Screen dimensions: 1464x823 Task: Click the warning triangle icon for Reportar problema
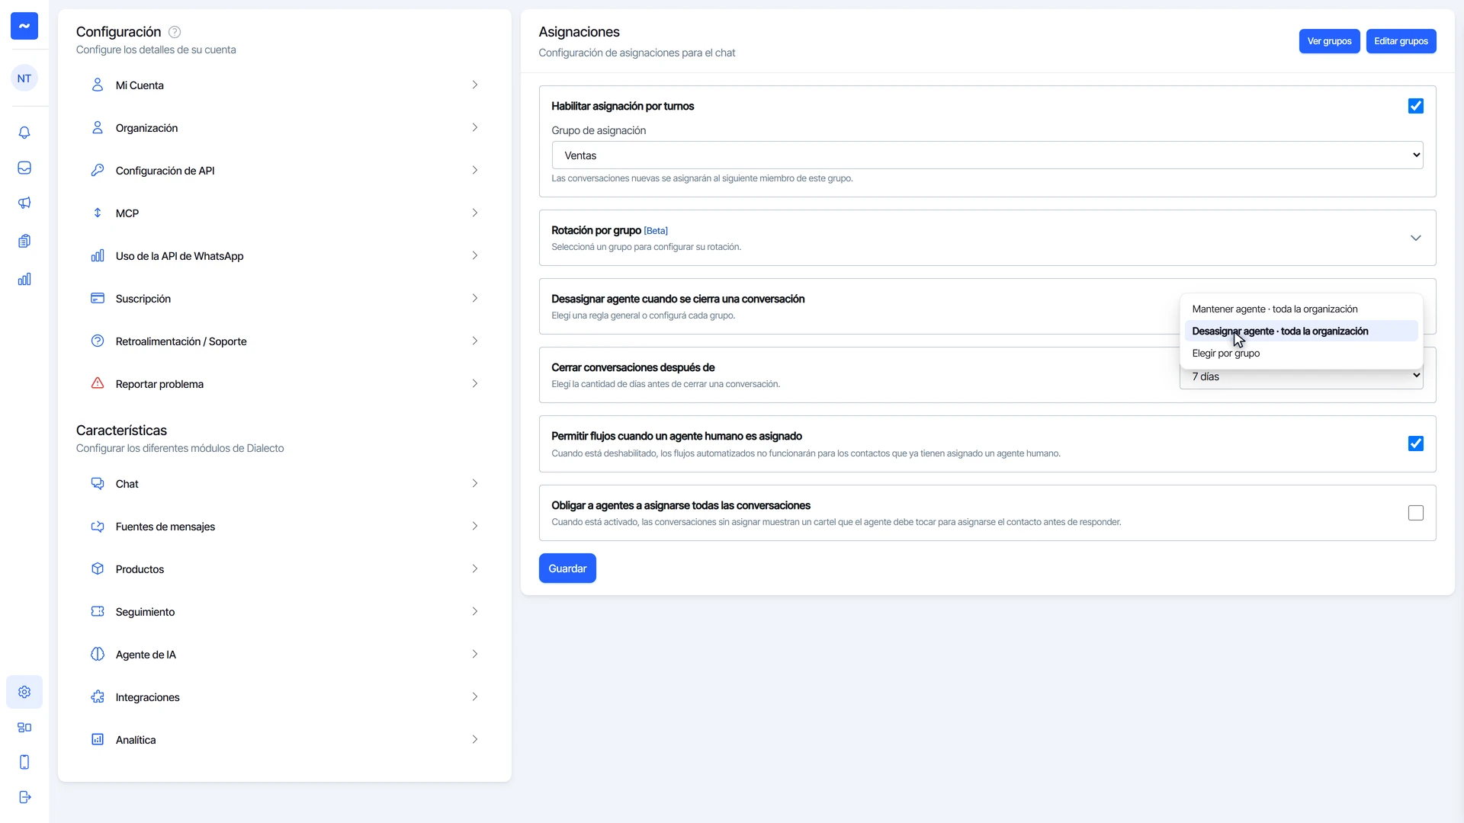(x=98, y=383)
